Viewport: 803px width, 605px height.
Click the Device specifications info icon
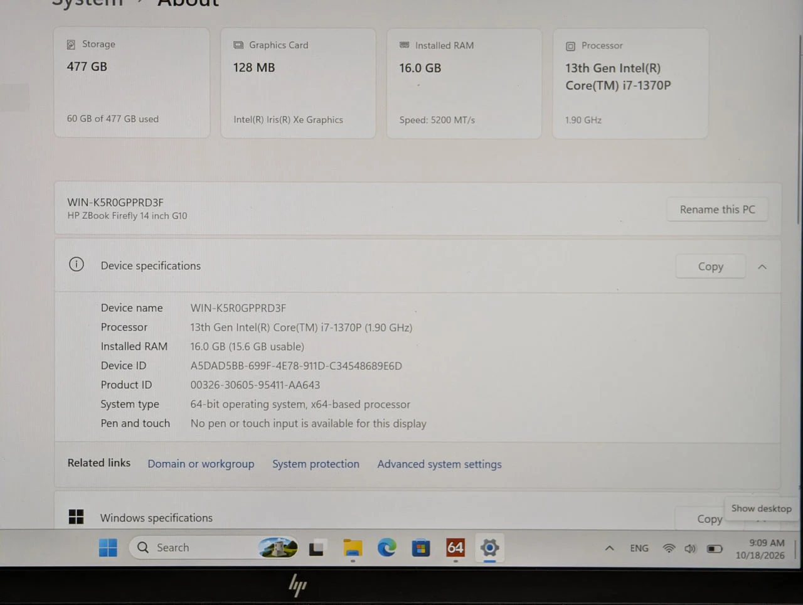(77, 264)
